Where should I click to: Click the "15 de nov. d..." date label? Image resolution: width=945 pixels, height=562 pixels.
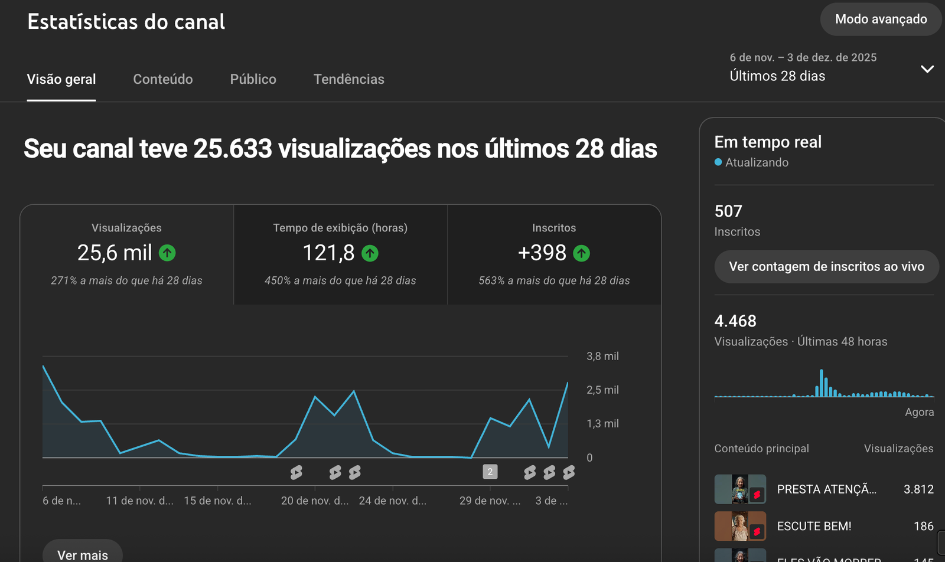pos(217,501)
